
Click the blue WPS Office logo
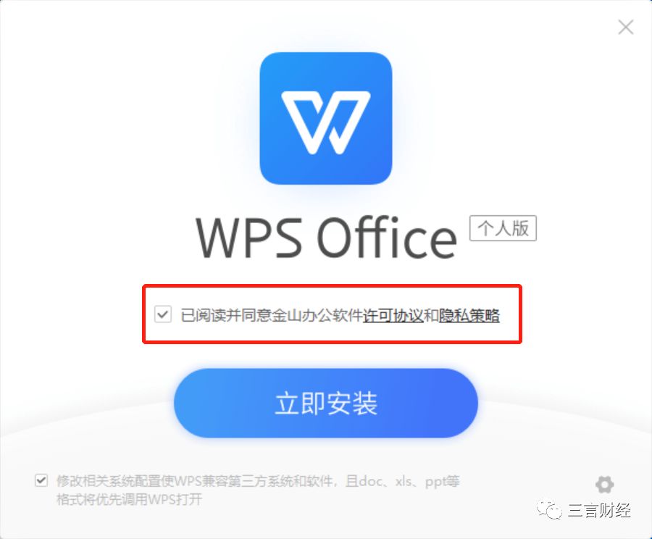[325, 118]
